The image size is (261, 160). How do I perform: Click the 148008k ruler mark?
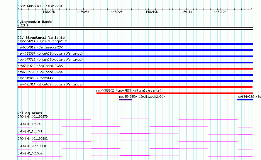(x=83, y=12)
